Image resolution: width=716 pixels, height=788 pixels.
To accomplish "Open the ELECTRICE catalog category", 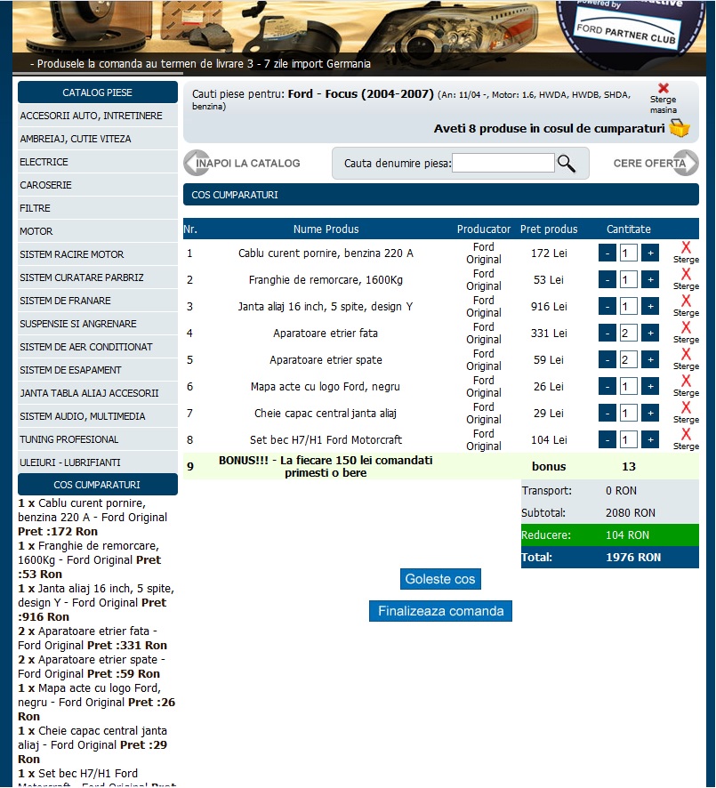I will (x=98, y=162).
